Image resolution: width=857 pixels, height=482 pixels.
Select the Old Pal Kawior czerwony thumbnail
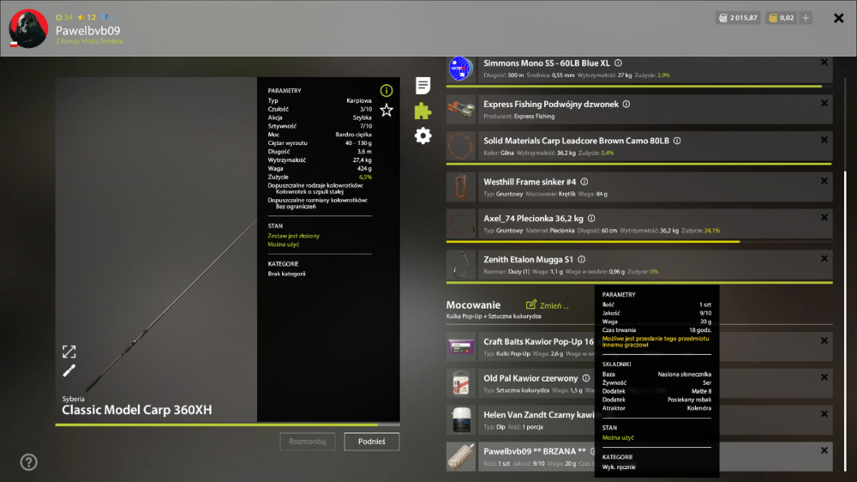[461, 383]
